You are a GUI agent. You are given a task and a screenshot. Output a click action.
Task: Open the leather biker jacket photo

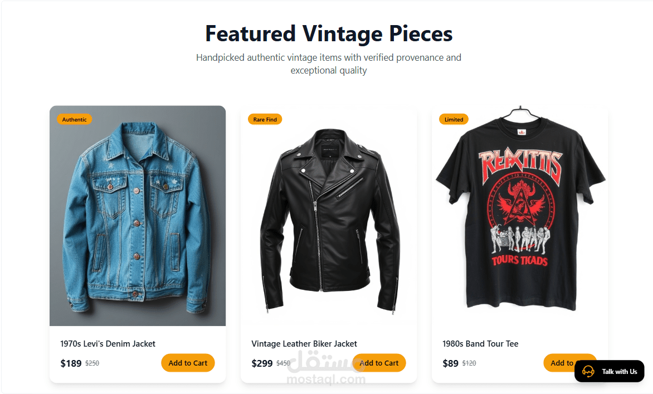pos(329,216)
